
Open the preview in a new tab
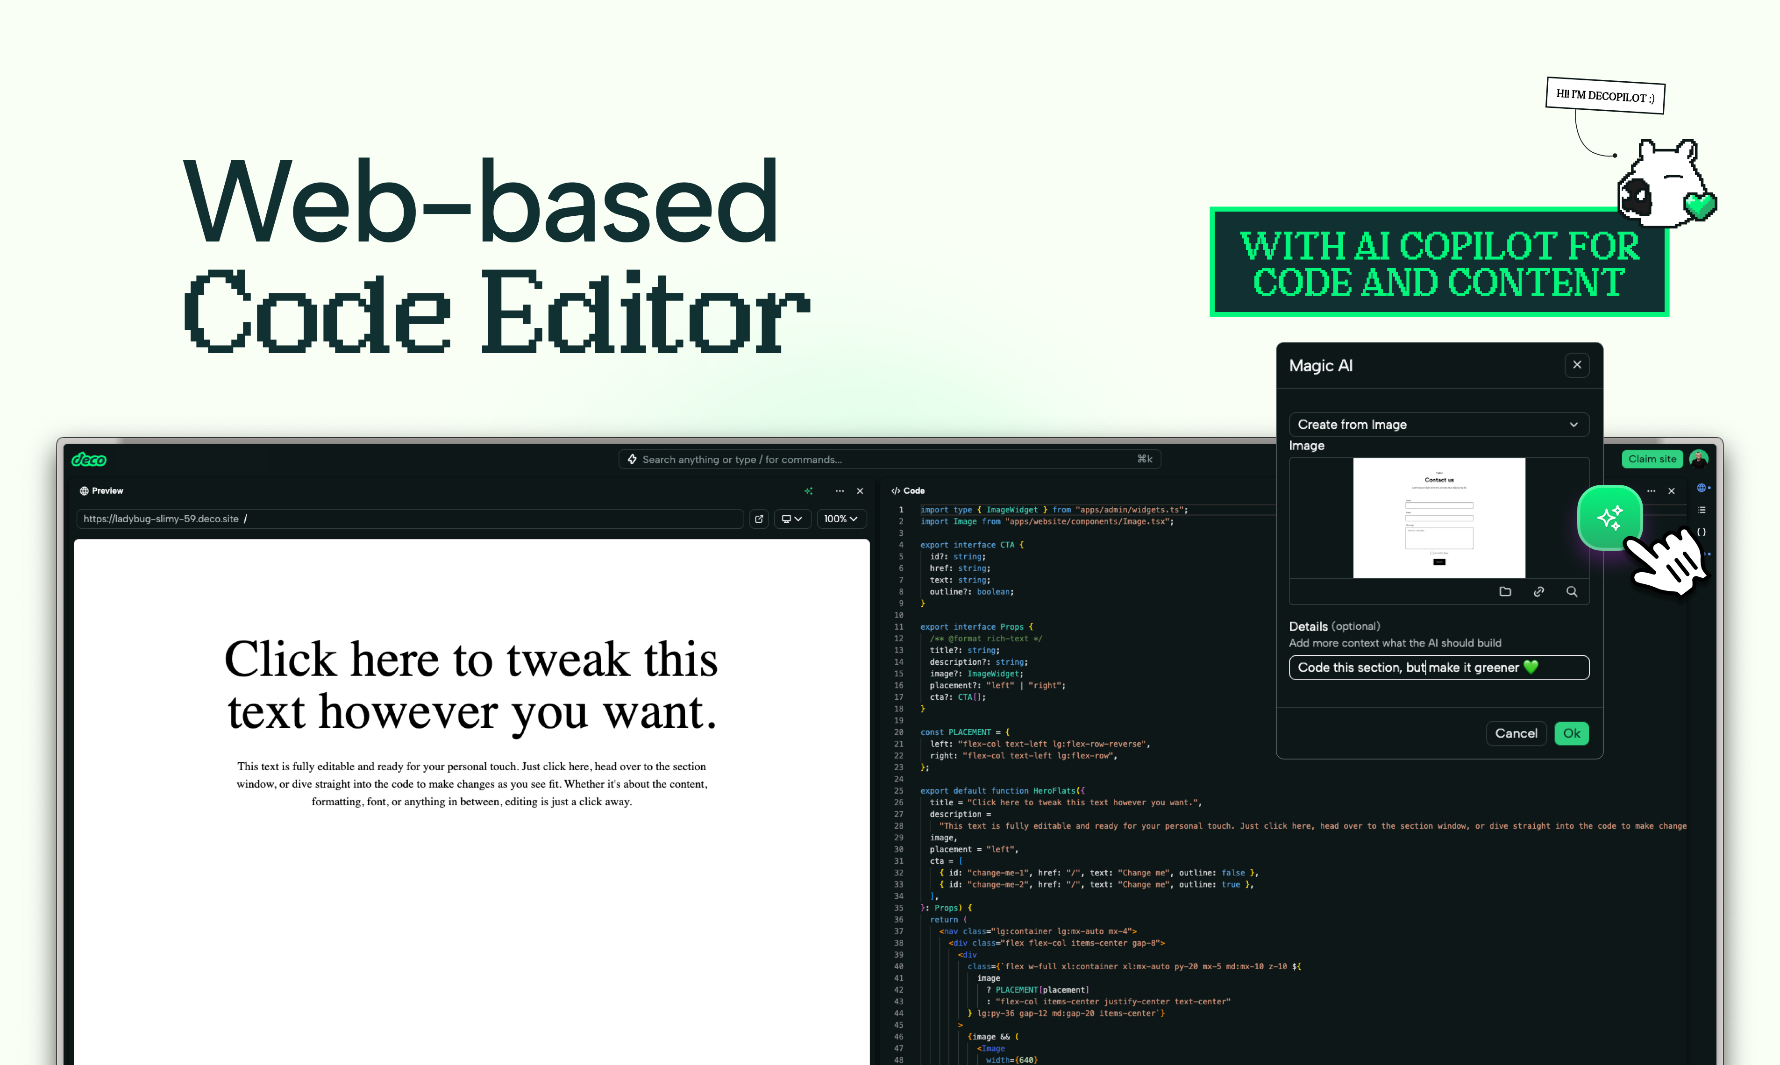[x=759, y=519]
